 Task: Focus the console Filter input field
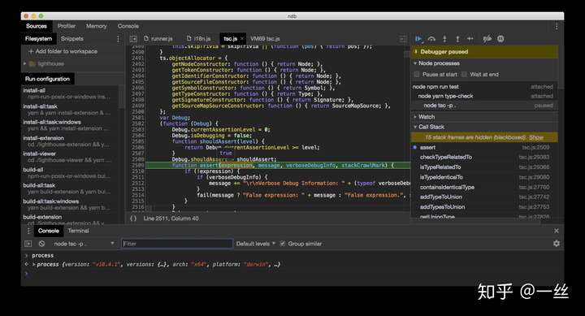click(177, 244)
